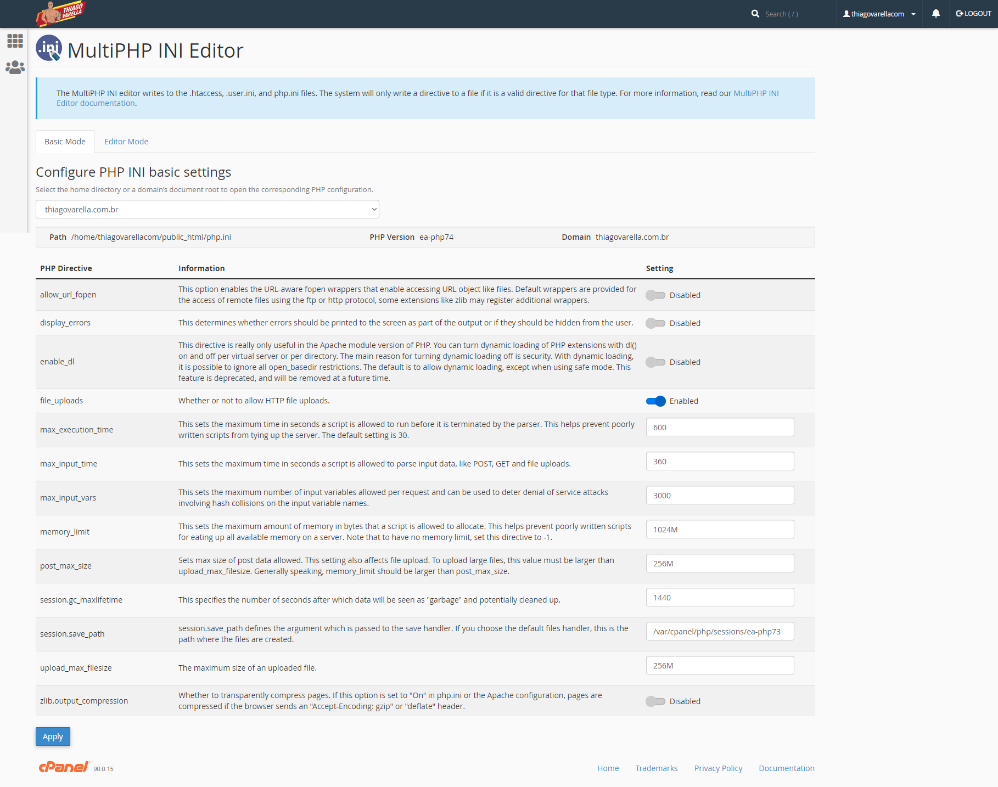Click the post_max_size directive name
The height and width of the screenshot is (787, 998).
66,566
